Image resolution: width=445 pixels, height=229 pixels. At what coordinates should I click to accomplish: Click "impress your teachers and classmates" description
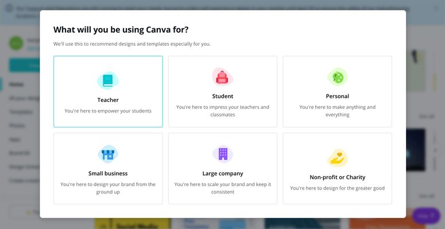click(x=222, y=110)
